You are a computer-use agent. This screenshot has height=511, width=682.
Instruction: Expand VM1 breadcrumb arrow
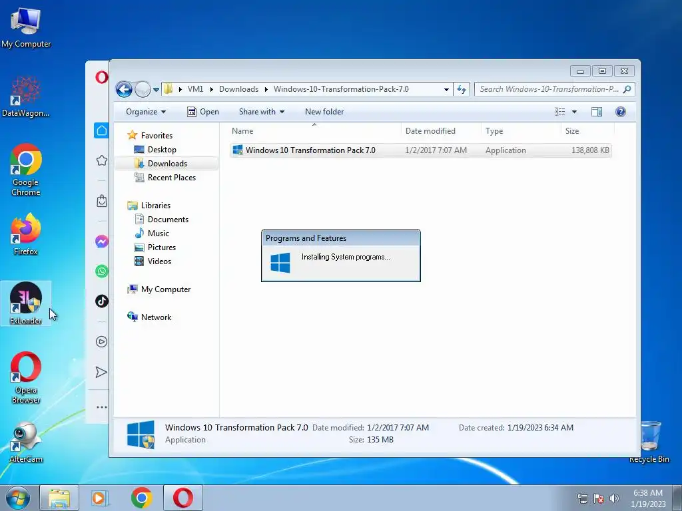click(211, 89)
